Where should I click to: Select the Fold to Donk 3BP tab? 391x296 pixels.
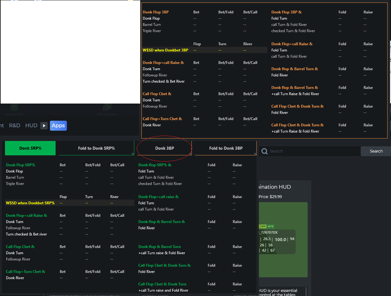point(226,148)
